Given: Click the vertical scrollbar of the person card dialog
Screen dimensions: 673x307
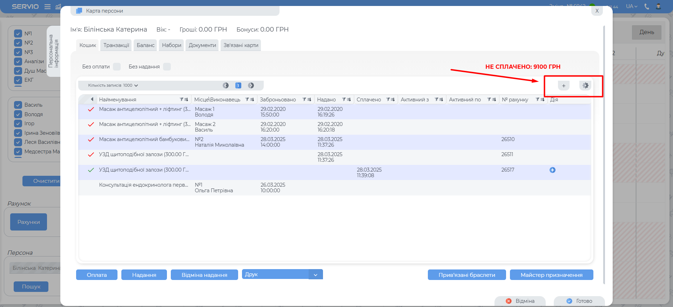Looking at the screenshot, I should [604, 154].
